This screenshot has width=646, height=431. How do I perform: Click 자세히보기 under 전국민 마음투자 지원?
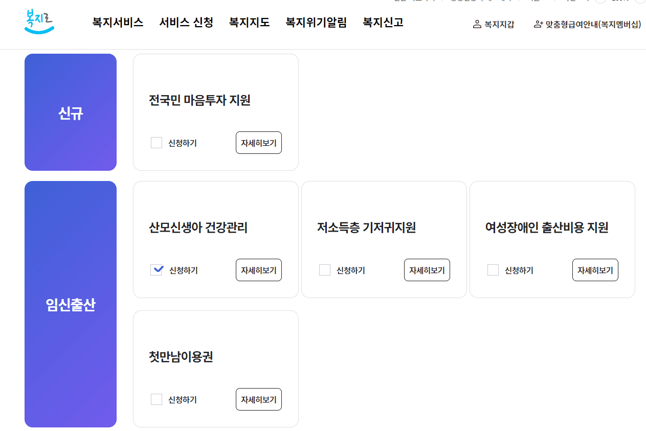[x=258, y=143]
